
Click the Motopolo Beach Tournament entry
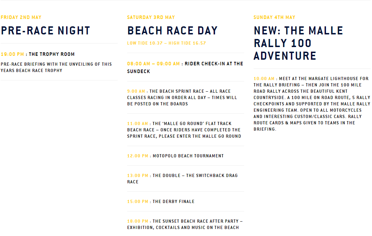[175, 156]
